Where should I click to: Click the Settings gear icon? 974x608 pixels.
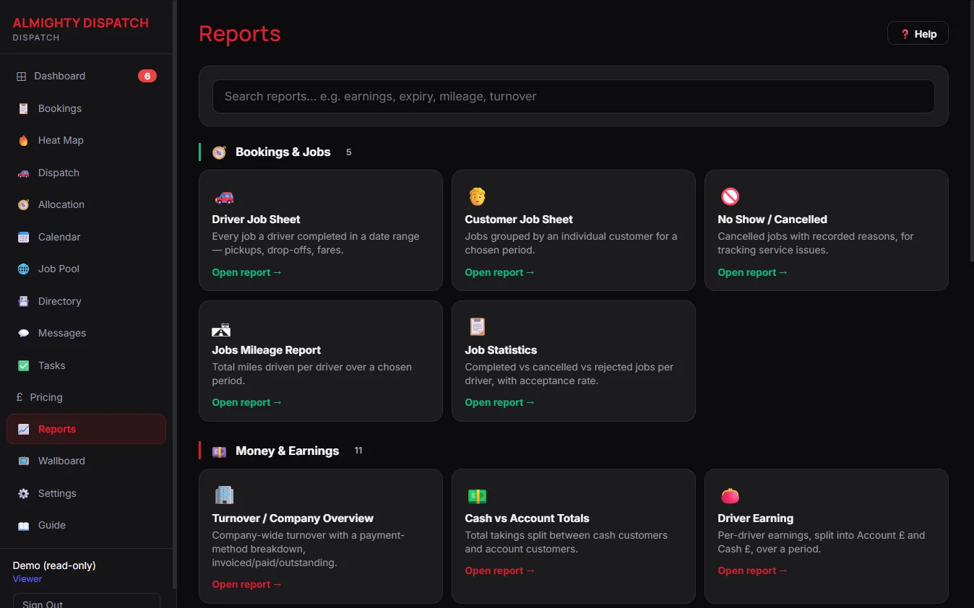24,493
